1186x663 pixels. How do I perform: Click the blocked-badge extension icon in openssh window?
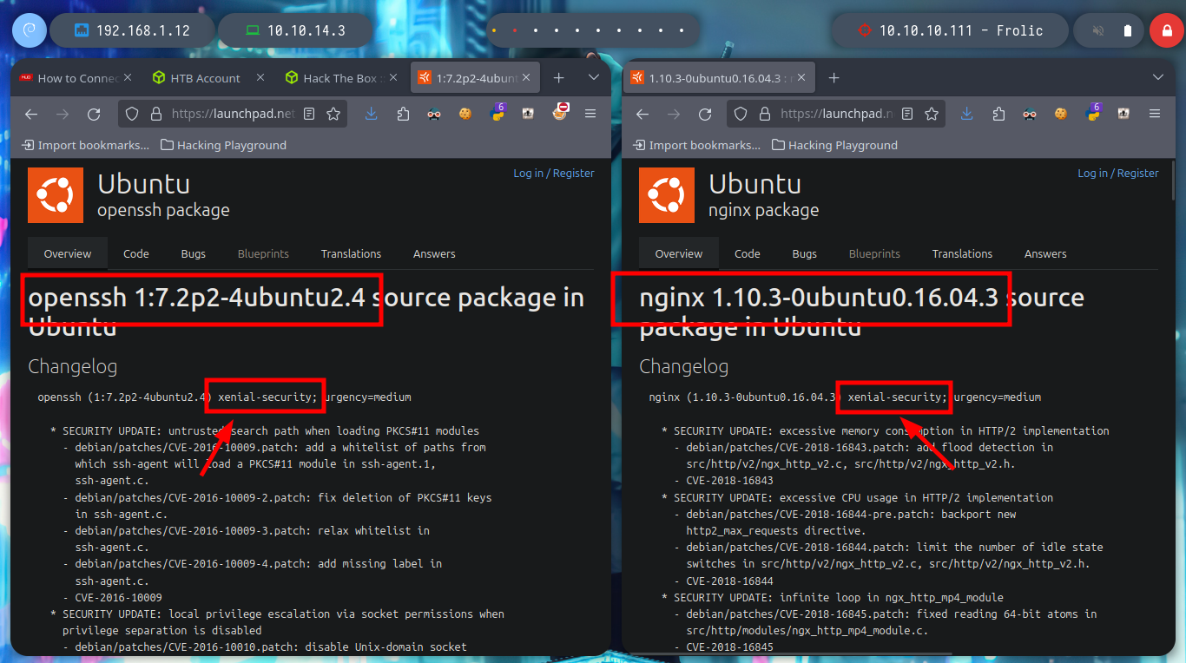561,112
